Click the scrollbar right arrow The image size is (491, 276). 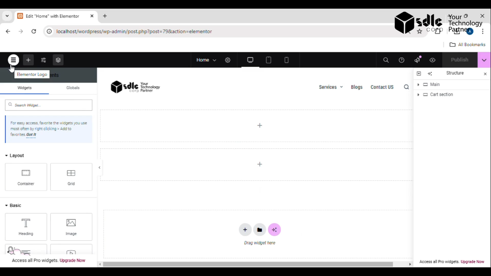coord(410,264)
